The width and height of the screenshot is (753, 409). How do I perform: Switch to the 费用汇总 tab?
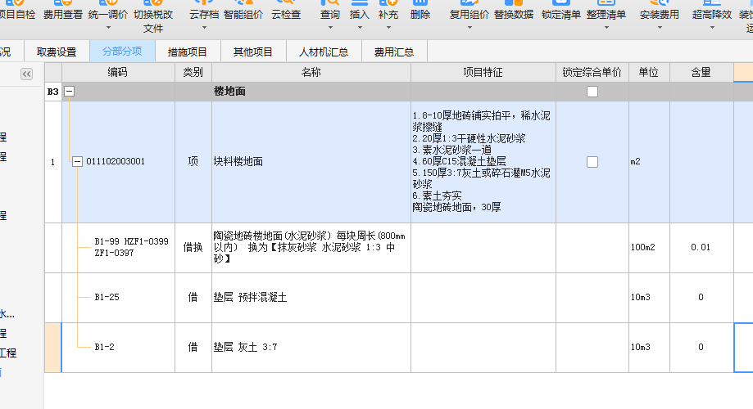tap(394, 52)
